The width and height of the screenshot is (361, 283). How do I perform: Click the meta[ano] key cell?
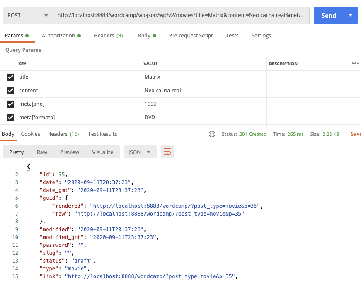78,104
